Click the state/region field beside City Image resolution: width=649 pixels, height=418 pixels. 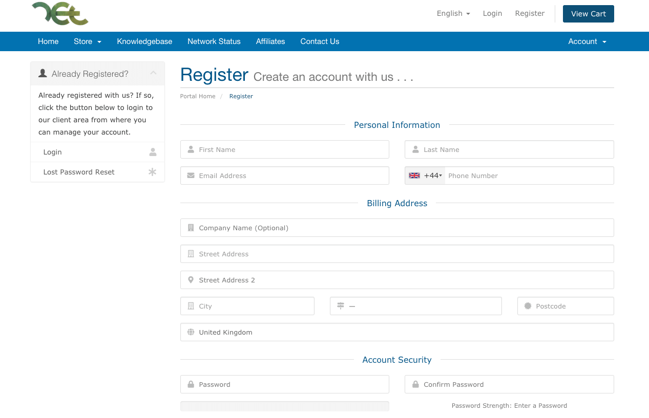[416, 306]
